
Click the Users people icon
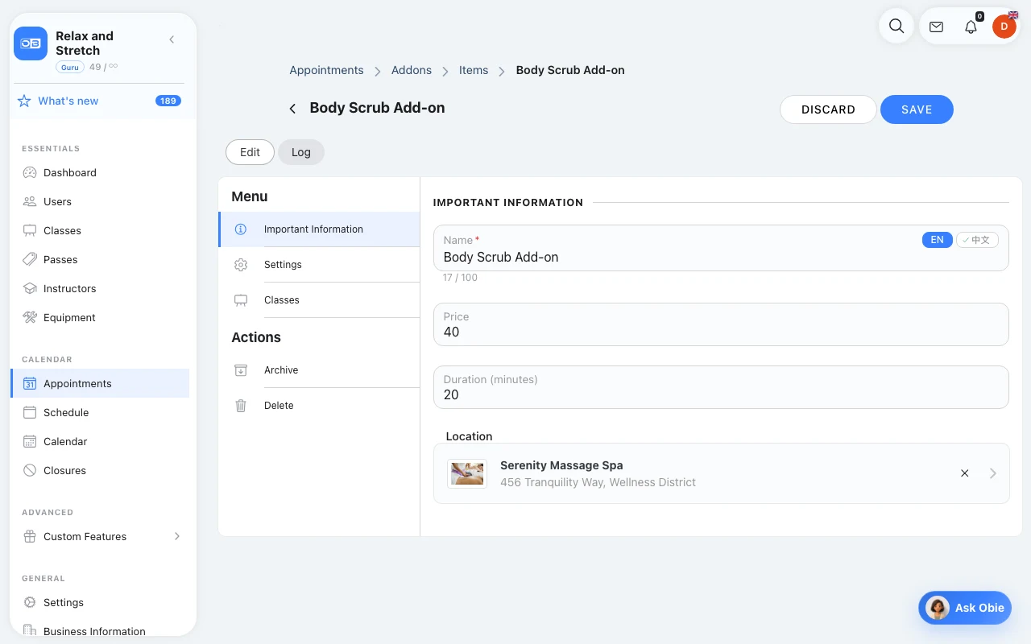(x=30, y=201)
